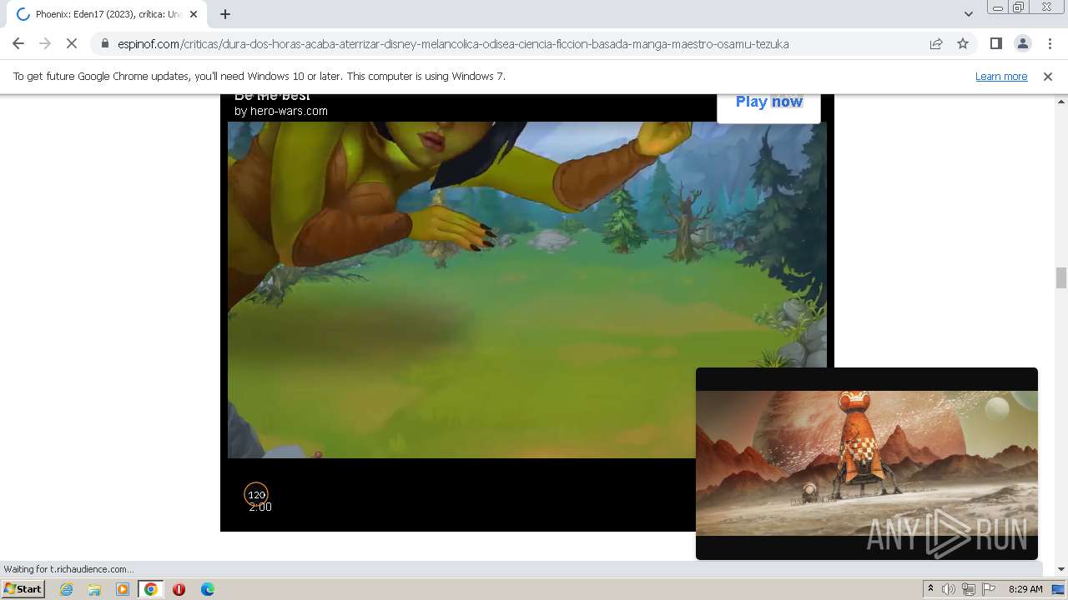
Task: View site information via the padlock icon
Action: tap(104, 43)
